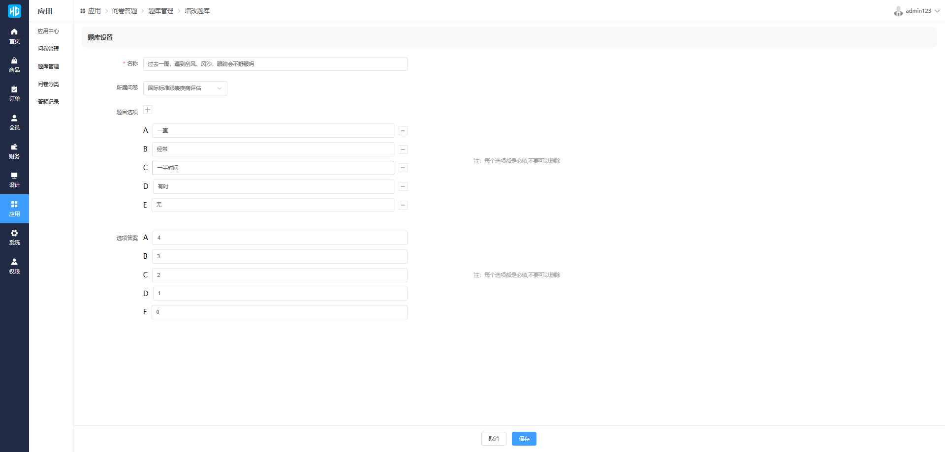Open the 首页 home icon in sidebar

point(14,36)
